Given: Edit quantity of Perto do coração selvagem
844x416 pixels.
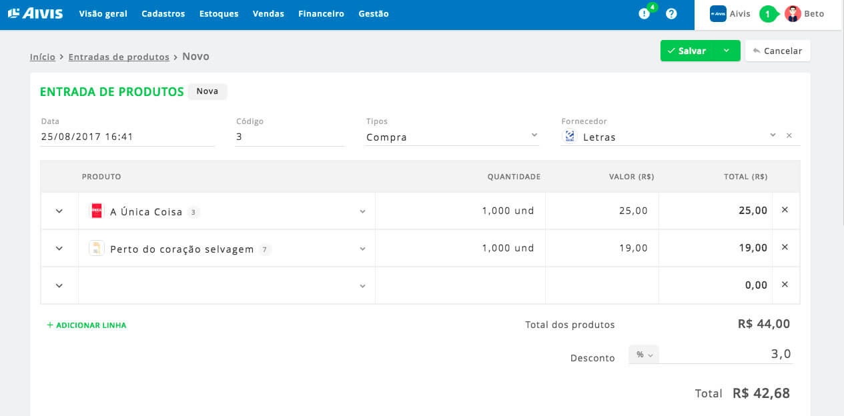Looking at the screenshot, I should point(460,248).
